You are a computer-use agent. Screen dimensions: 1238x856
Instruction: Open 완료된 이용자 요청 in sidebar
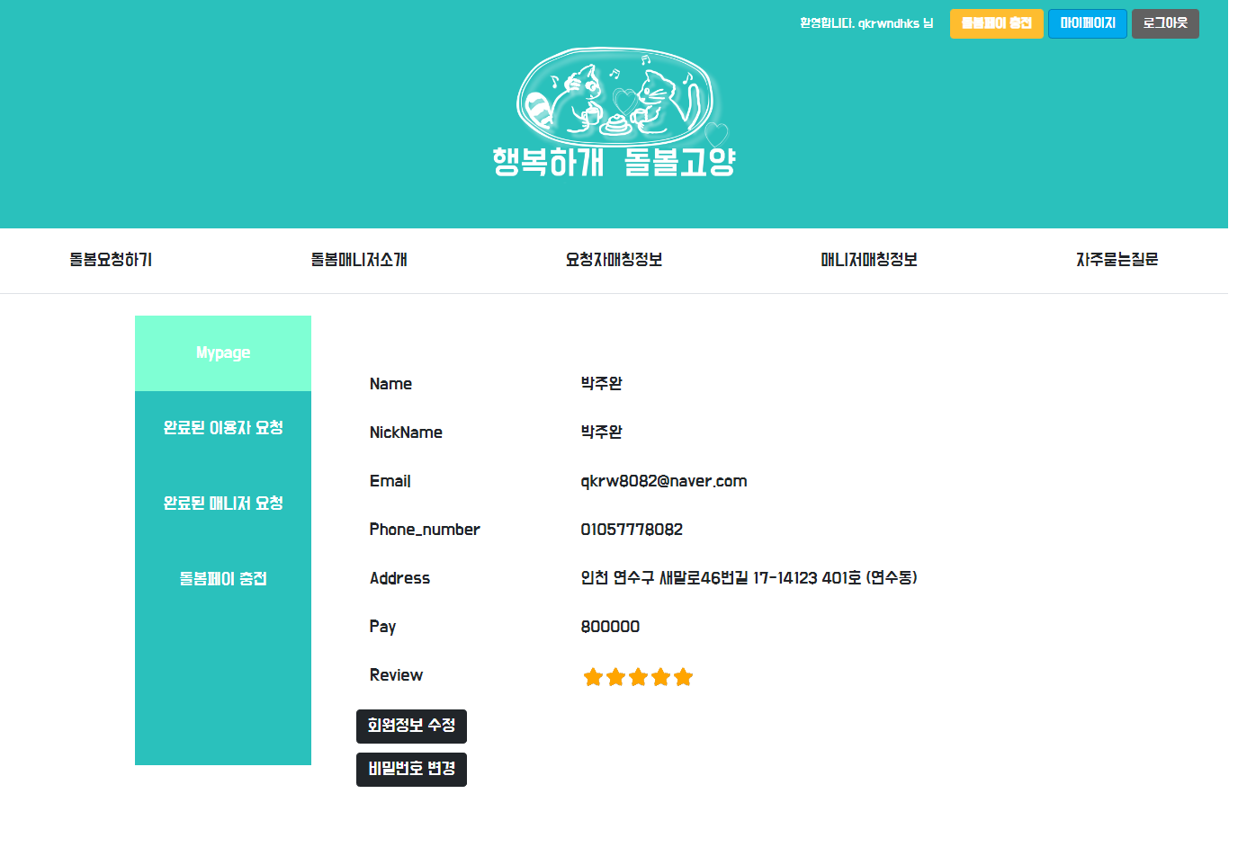(223, 428)
